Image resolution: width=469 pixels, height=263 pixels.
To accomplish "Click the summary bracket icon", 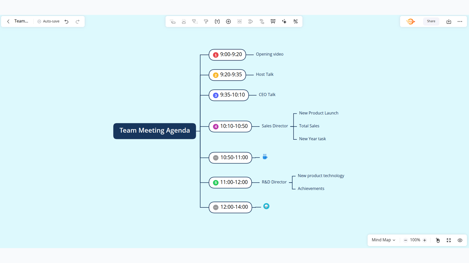I will tap(251, 21).
